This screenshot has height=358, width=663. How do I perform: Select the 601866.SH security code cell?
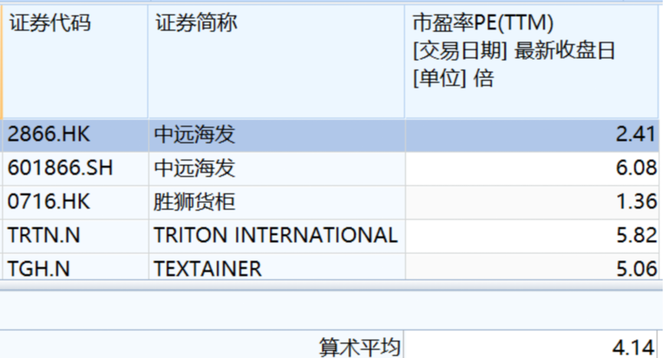[x=60, y=168]
